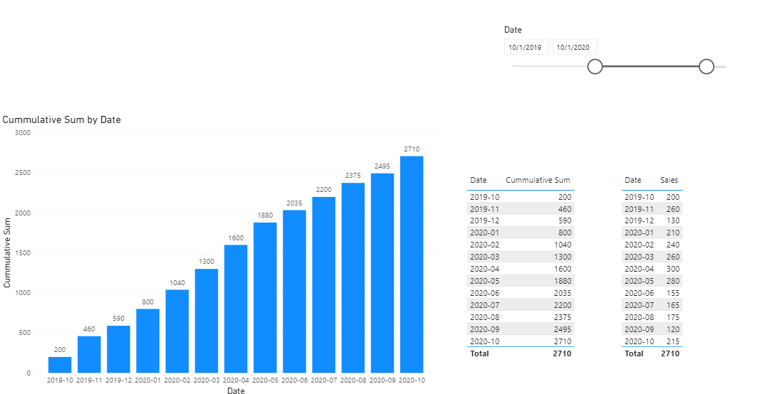The height and width of the screenshot is (394, 757).
Task: Click the Date axis title below the chart
Action: coord(236,390)
